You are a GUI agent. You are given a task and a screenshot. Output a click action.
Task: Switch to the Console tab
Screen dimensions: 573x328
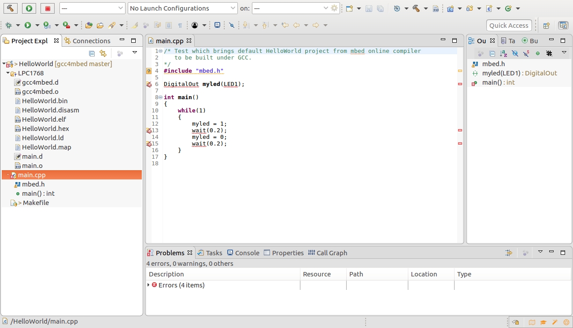click(243, 253)
